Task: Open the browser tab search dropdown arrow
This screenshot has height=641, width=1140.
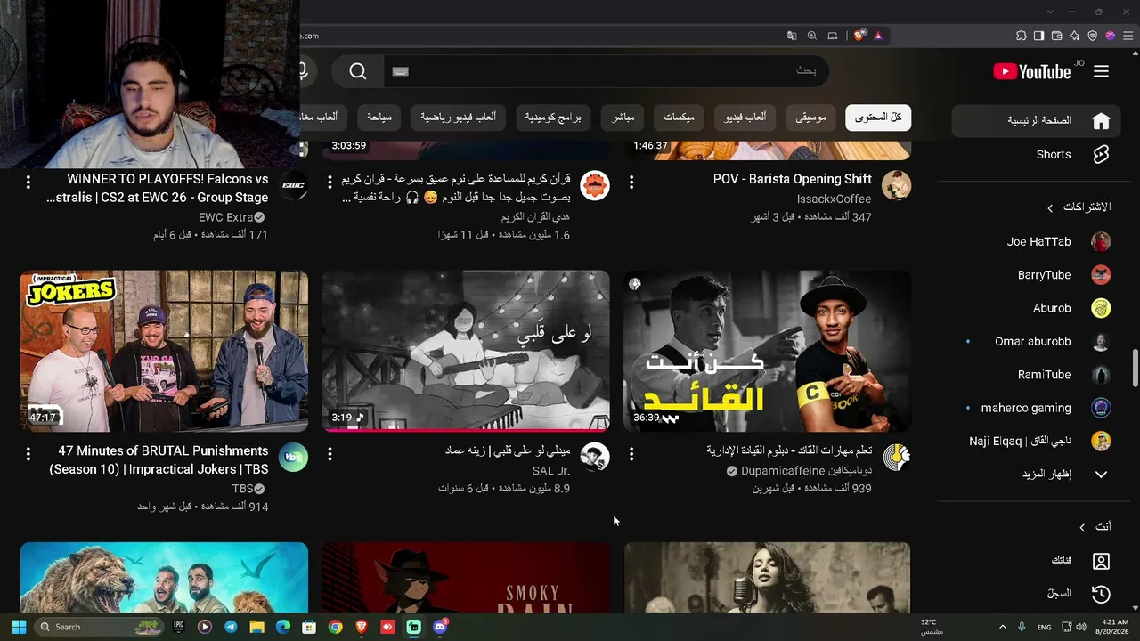Action: (x=1051, y=12)
